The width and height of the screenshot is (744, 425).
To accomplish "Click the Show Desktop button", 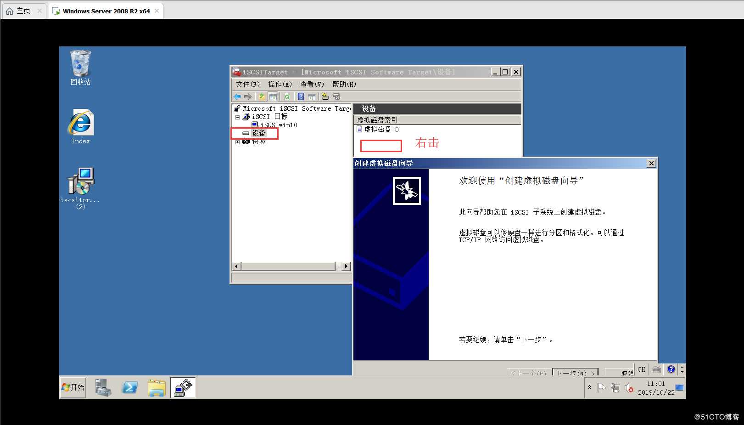I will 680,388.
